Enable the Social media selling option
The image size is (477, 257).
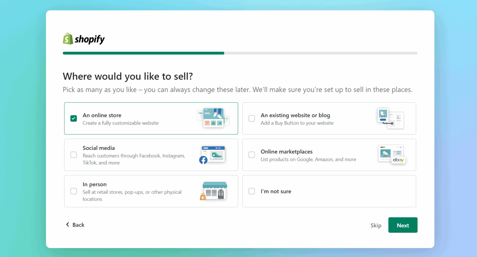[x=74, y=155]
